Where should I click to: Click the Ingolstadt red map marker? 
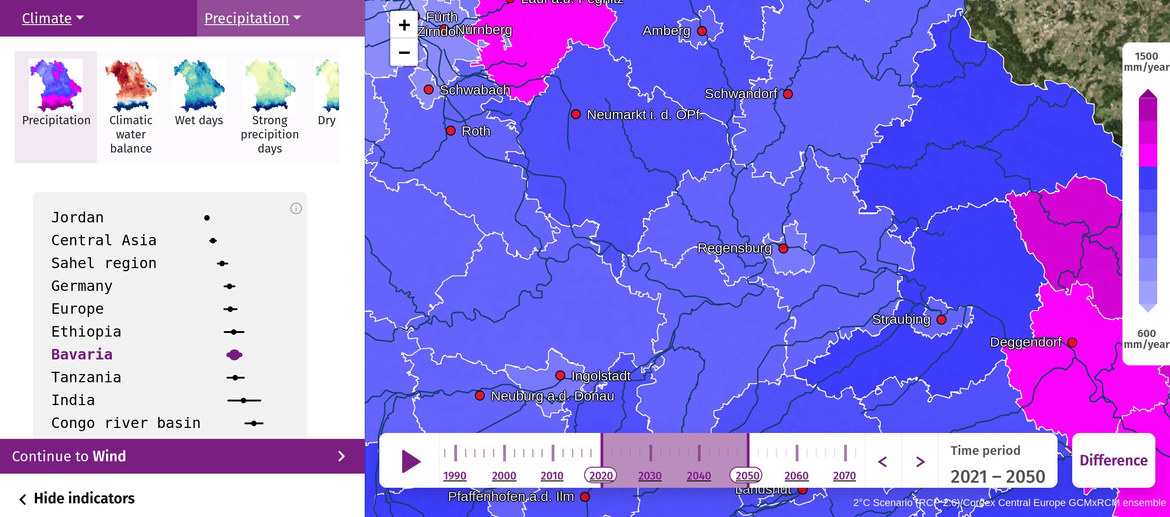(x=560, y=375)
